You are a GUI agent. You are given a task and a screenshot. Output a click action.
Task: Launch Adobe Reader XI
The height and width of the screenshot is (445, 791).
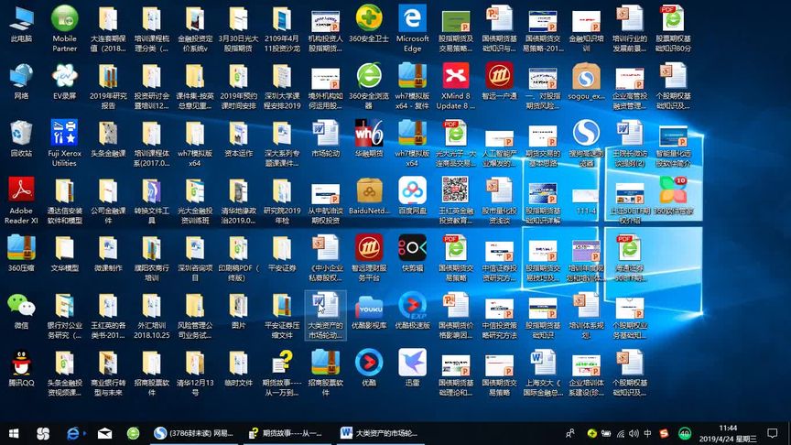(x=20, y=191)
